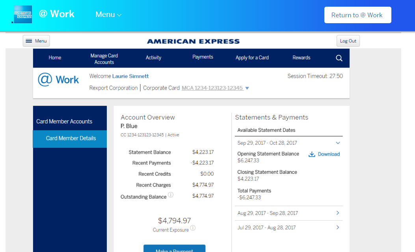Click Opening Statement Balance $6,247.33
This screenshot has width=415, height=252.
[x=248, y=161]
